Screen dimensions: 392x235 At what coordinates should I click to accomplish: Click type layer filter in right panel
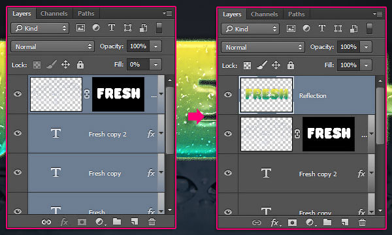point(321,29)
